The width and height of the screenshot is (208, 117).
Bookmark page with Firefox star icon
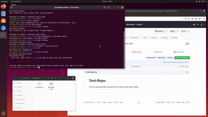tap(189, 19)
